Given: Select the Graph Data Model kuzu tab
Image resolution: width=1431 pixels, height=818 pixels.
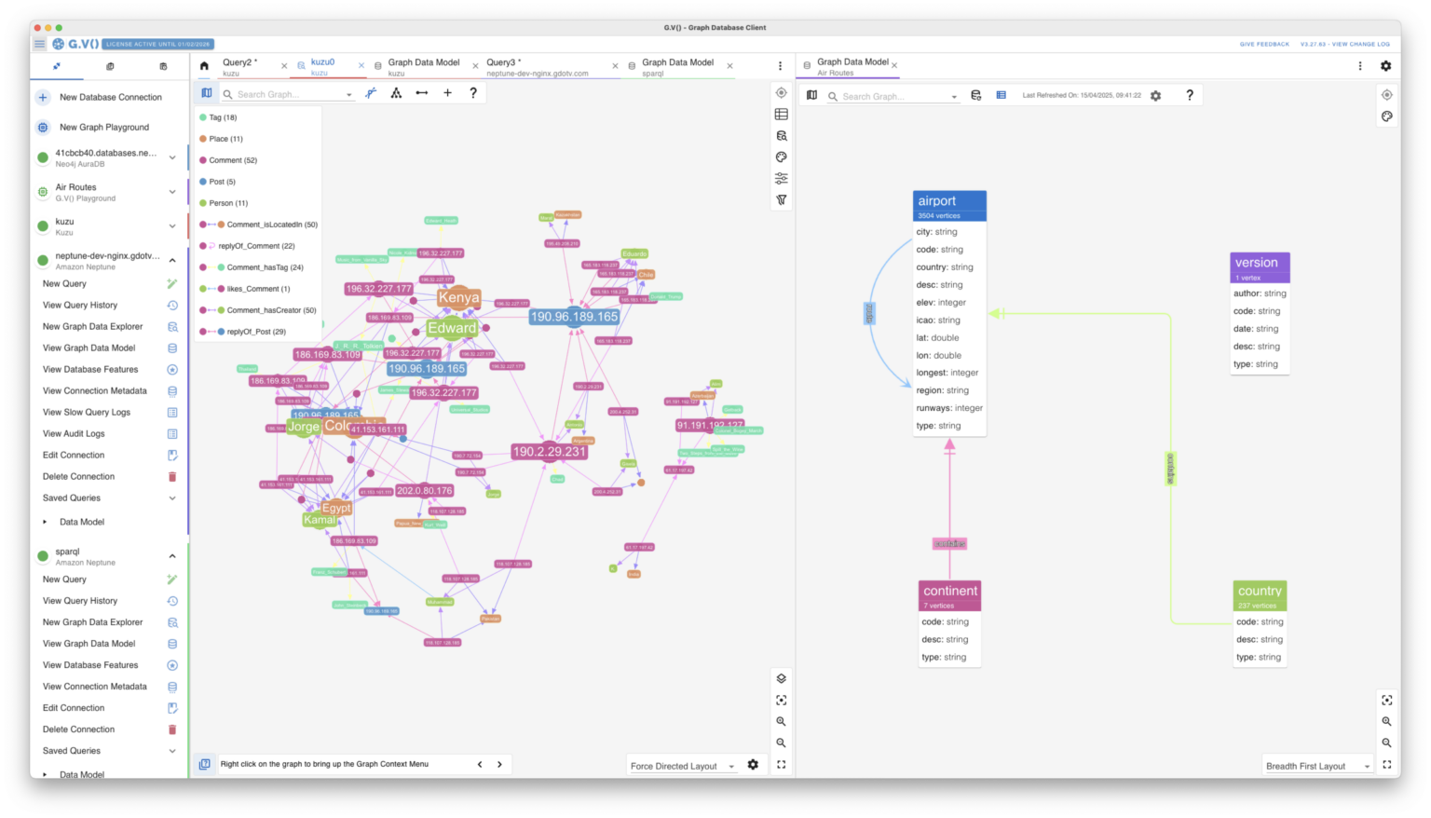Looking at the screenshot, I should point(424,66).
